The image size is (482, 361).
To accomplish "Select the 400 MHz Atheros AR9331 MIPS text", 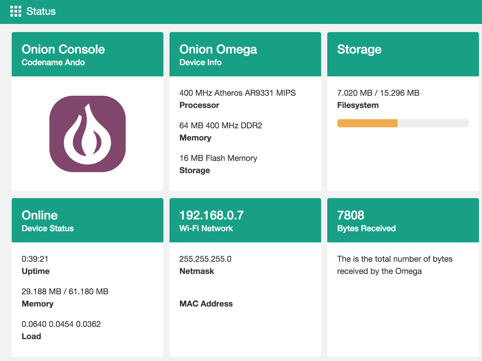I will (237, 93).
